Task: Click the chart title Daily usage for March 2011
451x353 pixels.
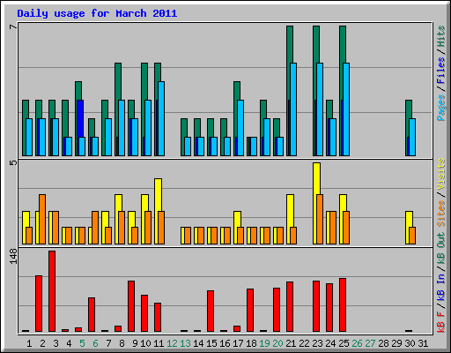Action: pyautogui.click(x=97, y=13)
